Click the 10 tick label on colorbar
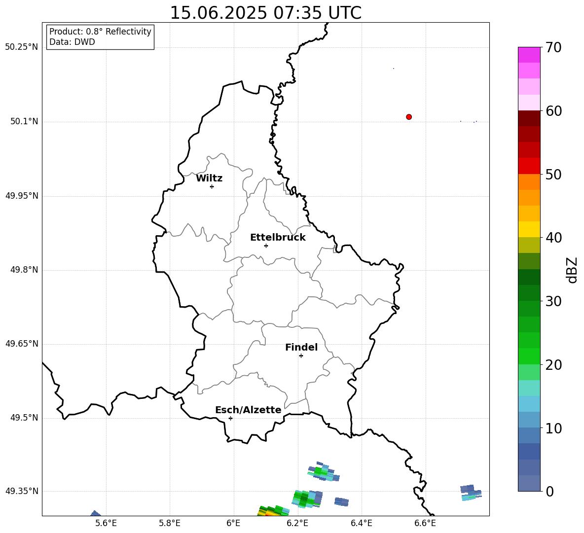 tap(553, 428)
